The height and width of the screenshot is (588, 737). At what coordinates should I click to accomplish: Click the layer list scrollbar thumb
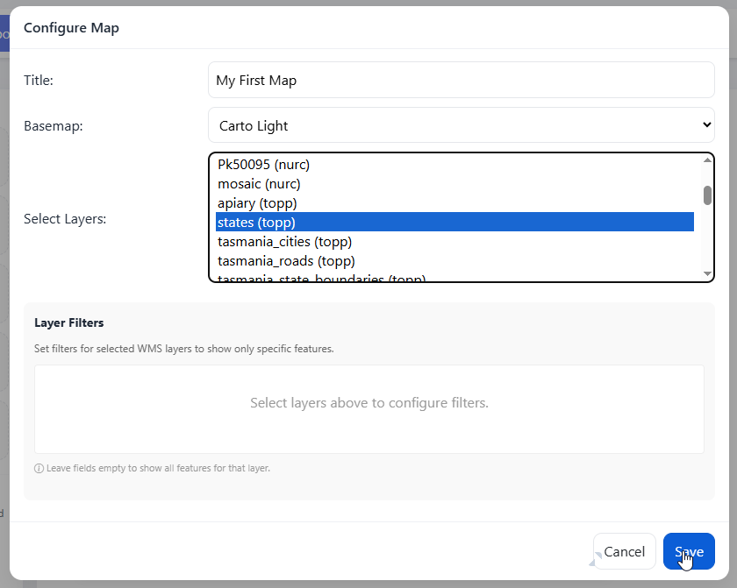point(707,195)
